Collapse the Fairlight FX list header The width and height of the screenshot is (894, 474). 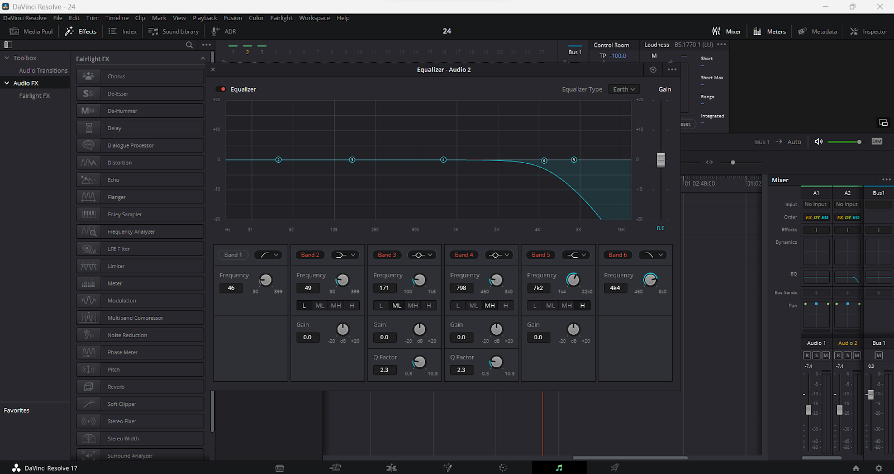tap(203, 59)
